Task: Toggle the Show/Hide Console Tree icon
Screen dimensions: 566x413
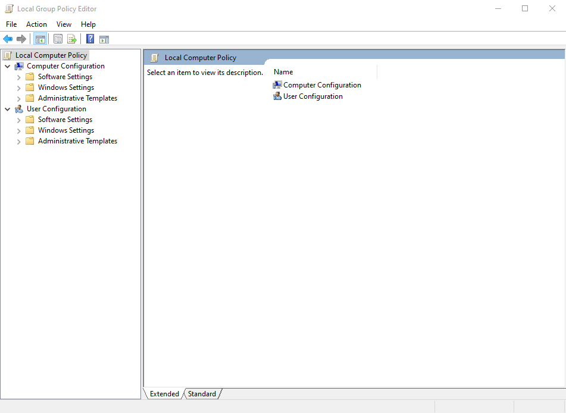Action: 40,39
